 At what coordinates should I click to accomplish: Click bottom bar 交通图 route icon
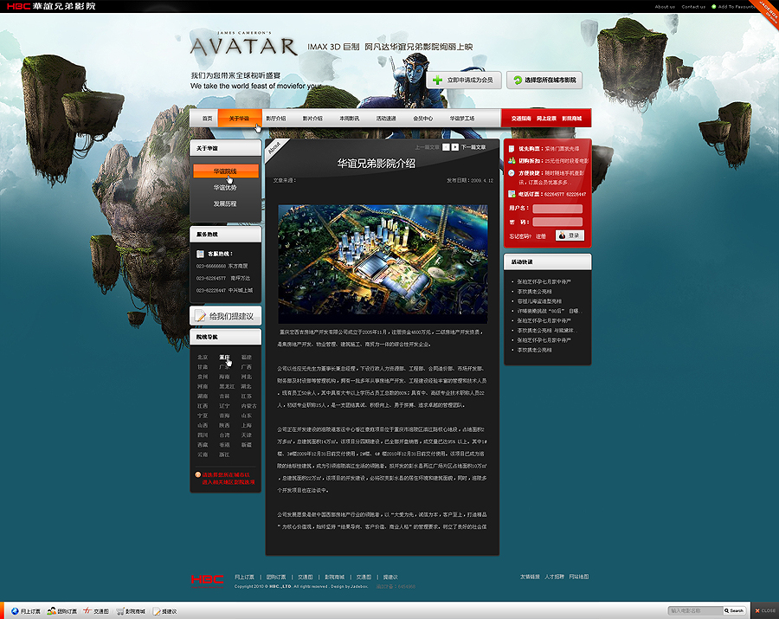pyautogui.click(x=87, y=611)
